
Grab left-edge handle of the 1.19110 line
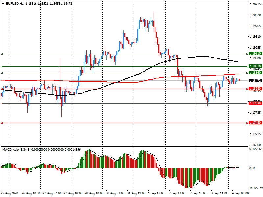click(2, 53)
